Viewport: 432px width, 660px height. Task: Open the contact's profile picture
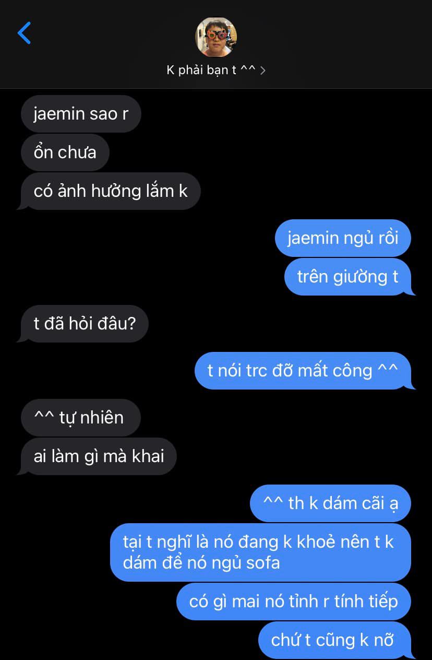coord(216,37)
